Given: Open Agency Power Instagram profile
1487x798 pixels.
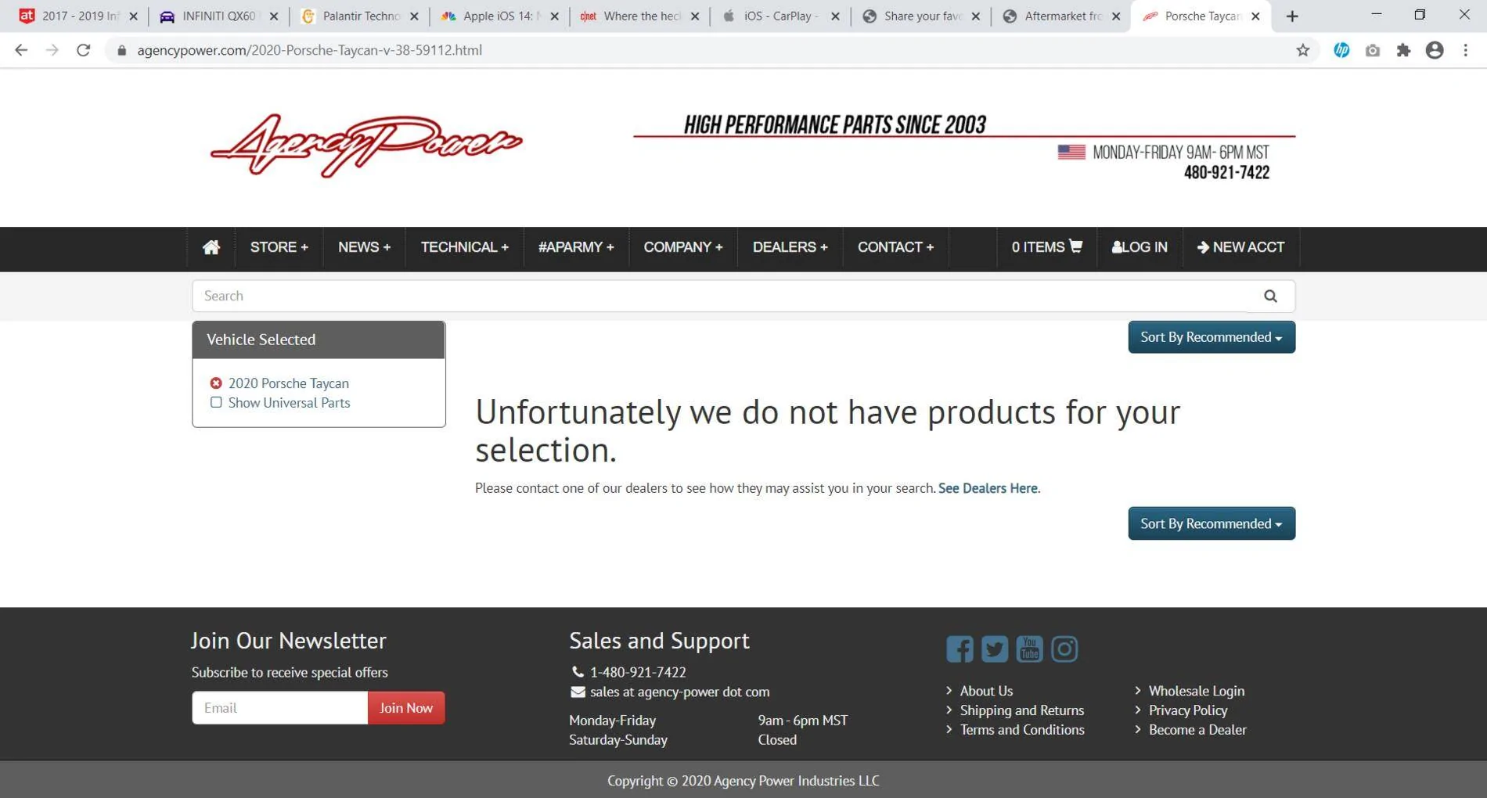Looking at the screenshot, I should (x=1064, y=649).
